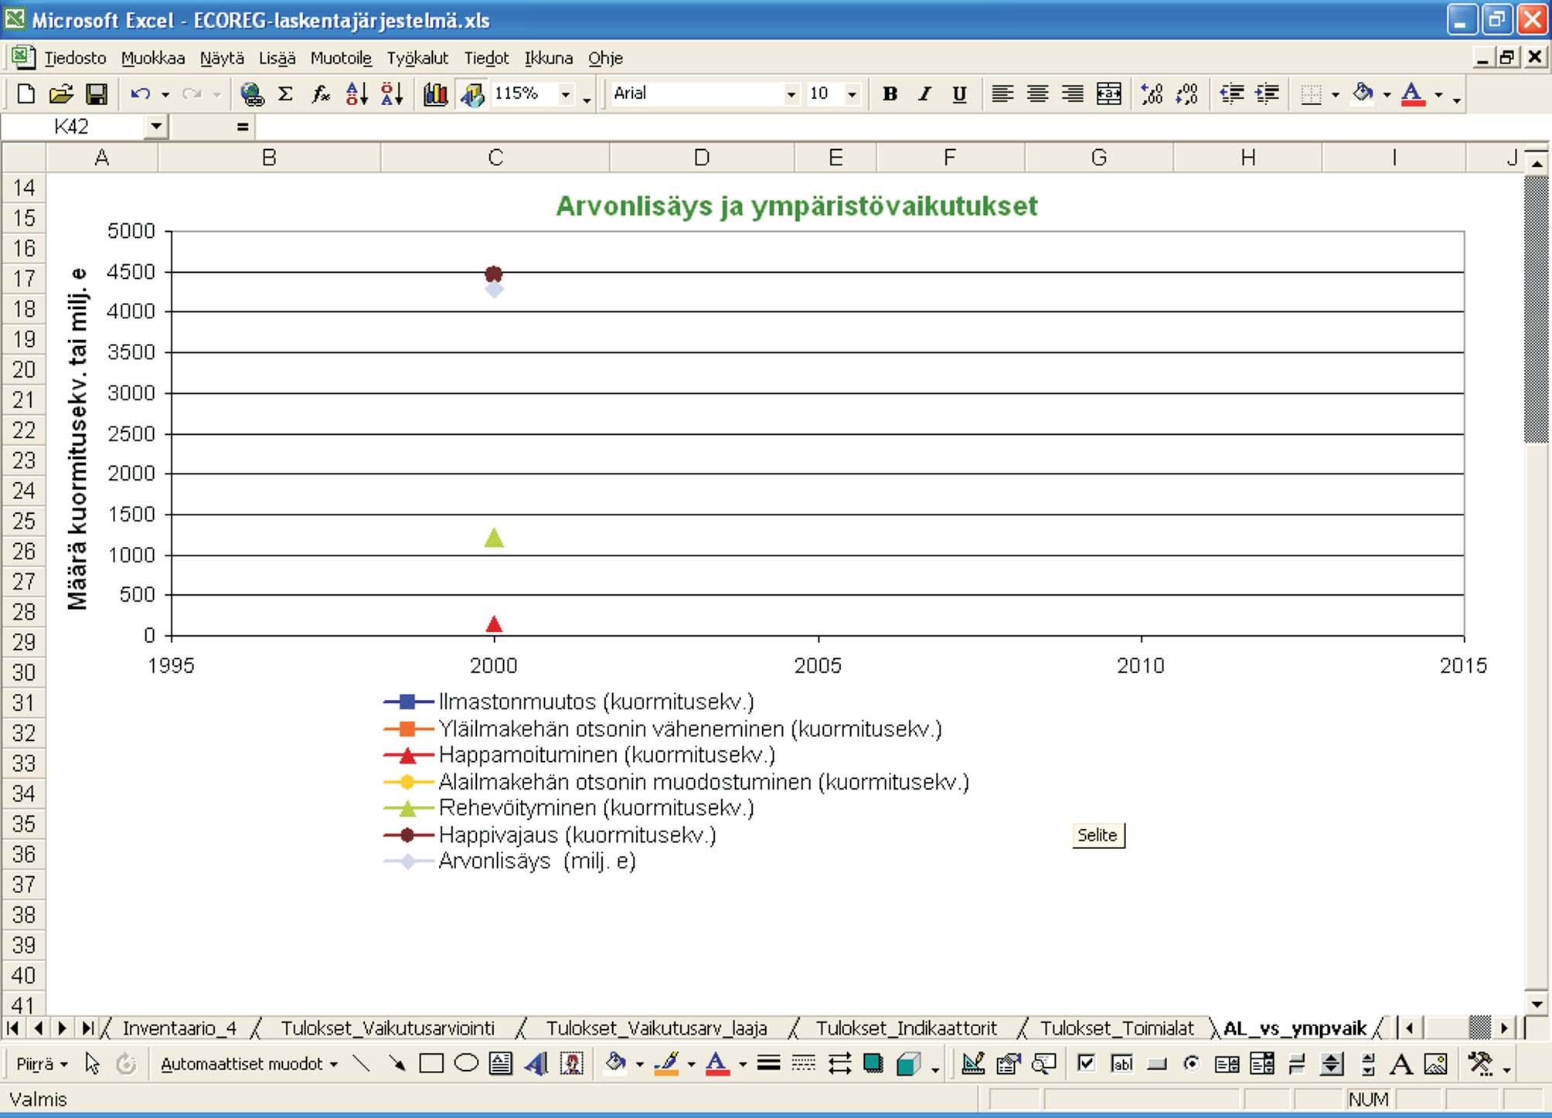Open the font size 10 dropdown
This screenshot has height=1118, width=1552.
[x=852, y=94]
